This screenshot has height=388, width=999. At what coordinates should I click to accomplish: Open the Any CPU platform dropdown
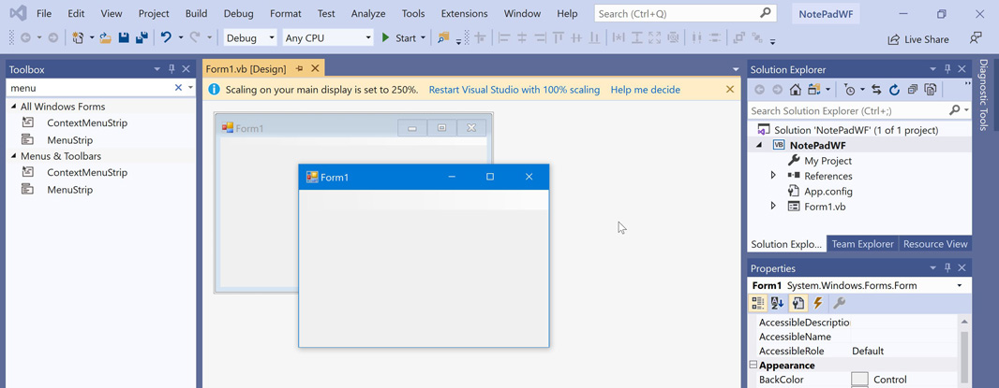(328, 38)
